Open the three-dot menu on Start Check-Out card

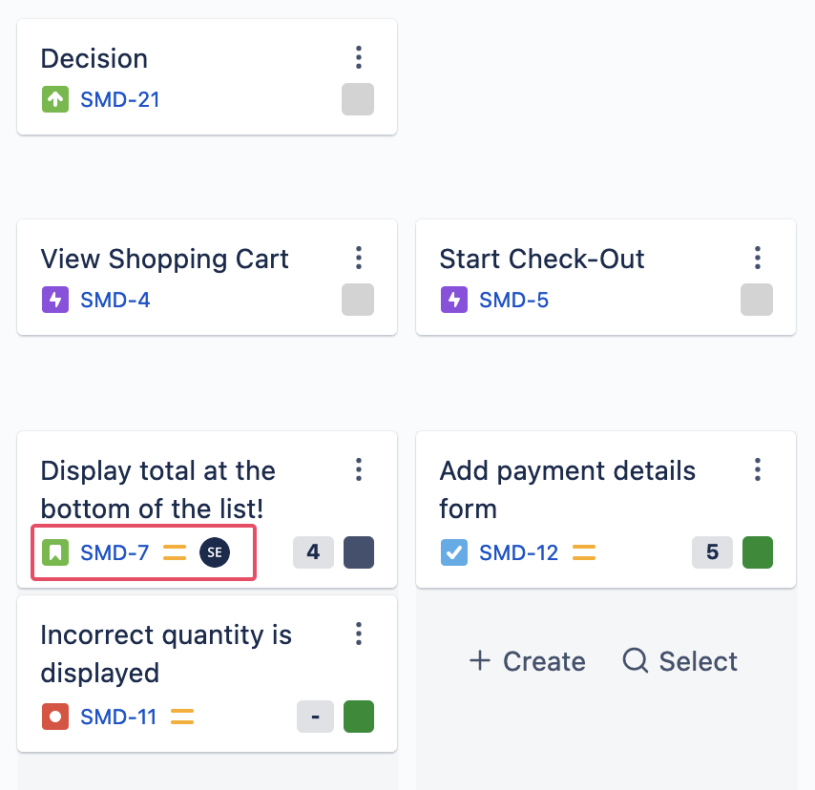coord(758,258)
